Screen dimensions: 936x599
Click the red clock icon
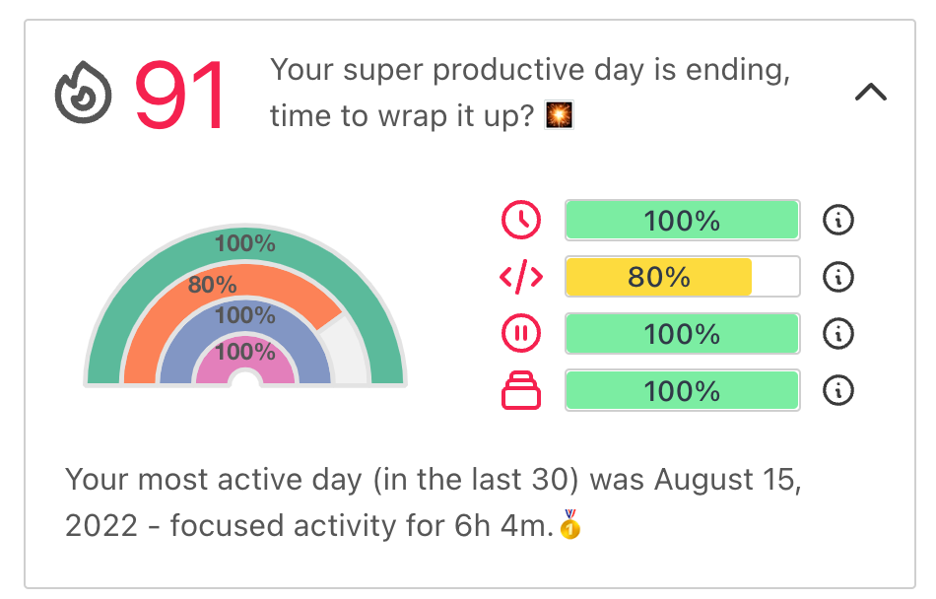[521, 220]
